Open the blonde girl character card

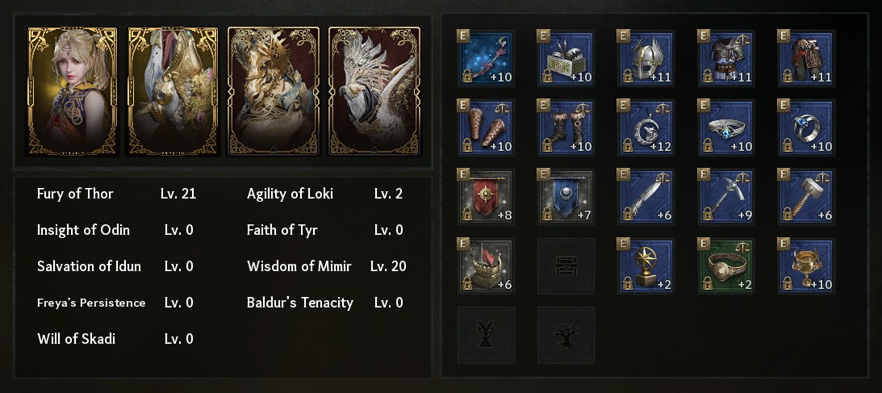click(73, 91)
